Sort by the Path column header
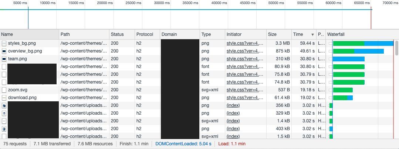The image size is (399, 149). click(x=84, y=34)
